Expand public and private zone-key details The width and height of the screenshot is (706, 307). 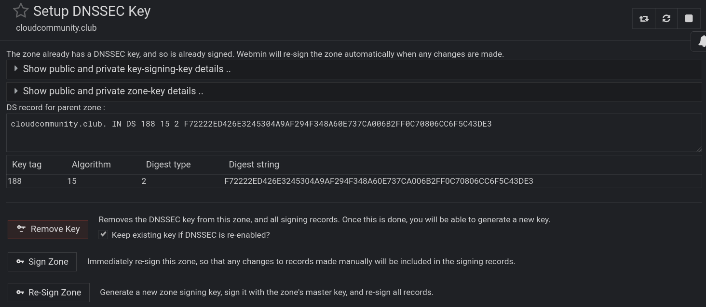click(113, 91)
